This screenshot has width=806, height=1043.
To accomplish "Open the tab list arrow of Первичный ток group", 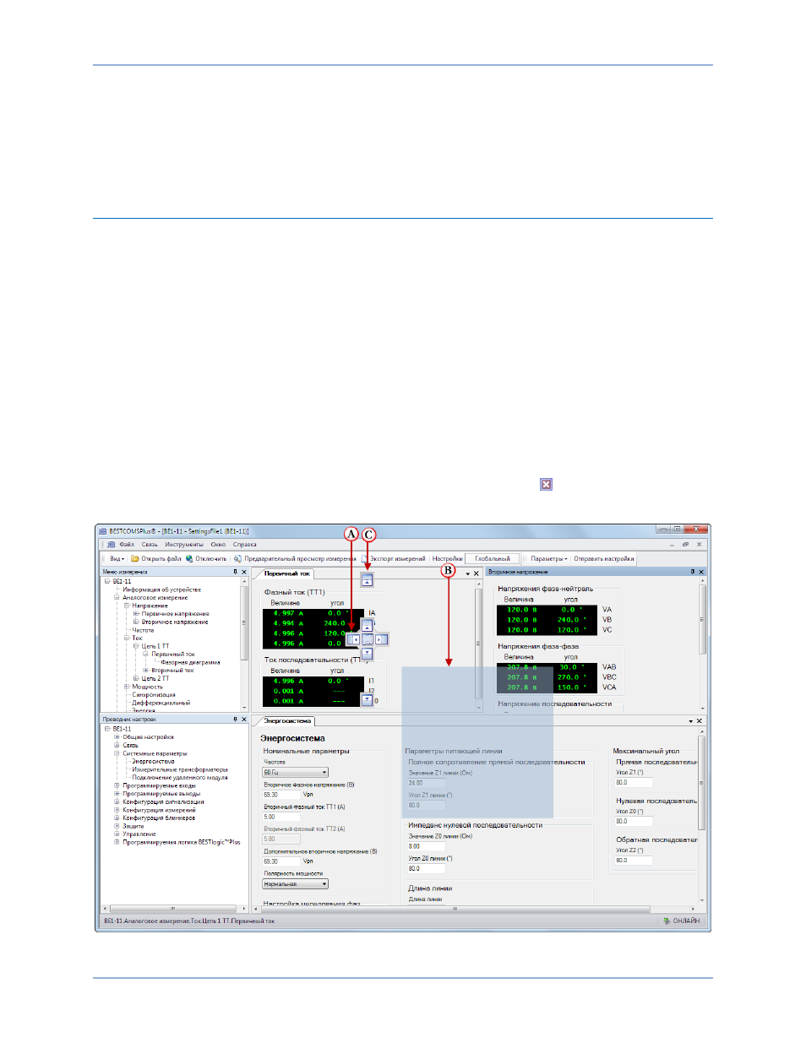I will (468, 574).
